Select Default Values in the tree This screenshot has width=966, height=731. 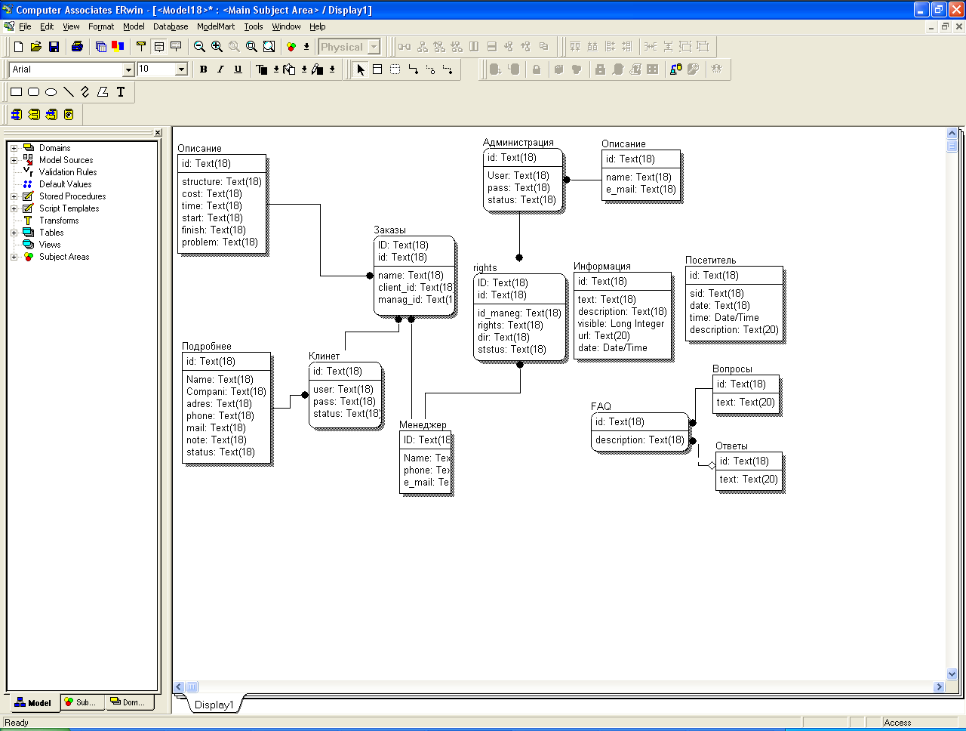coord(66,184)
